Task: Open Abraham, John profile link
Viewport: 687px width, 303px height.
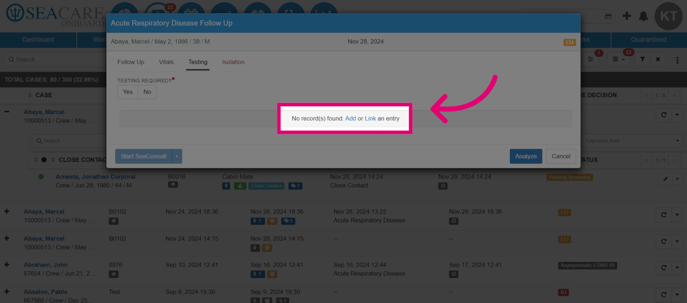Action: pos(46,265)
